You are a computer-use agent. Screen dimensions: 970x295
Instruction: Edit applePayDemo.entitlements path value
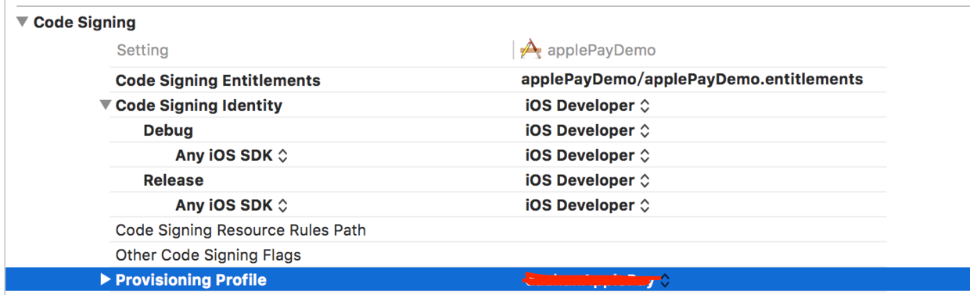tap(692, 79)
